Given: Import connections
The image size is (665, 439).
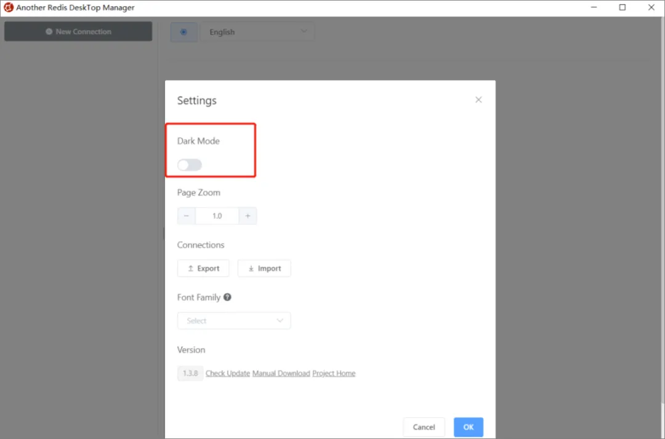Looking at the screenshot, I should tap(264, 269).
